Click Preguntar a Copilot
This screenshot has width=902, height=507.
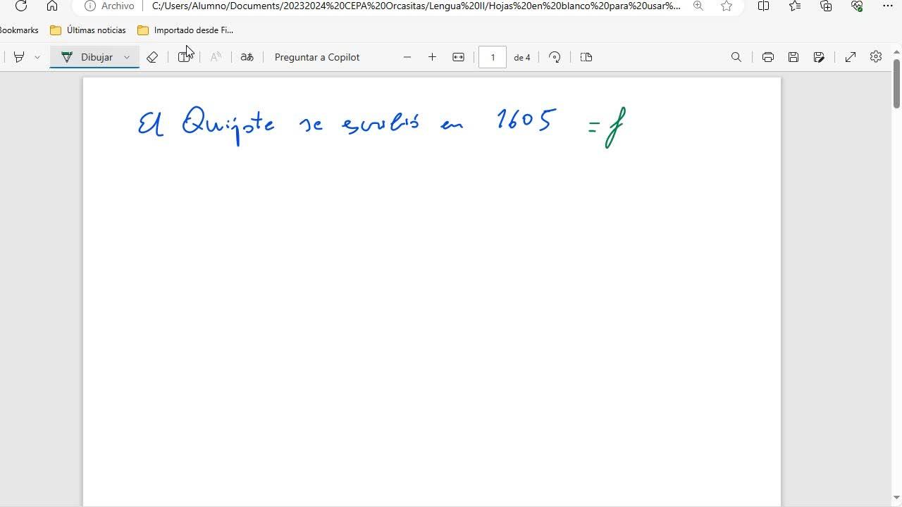coord(316,57)
